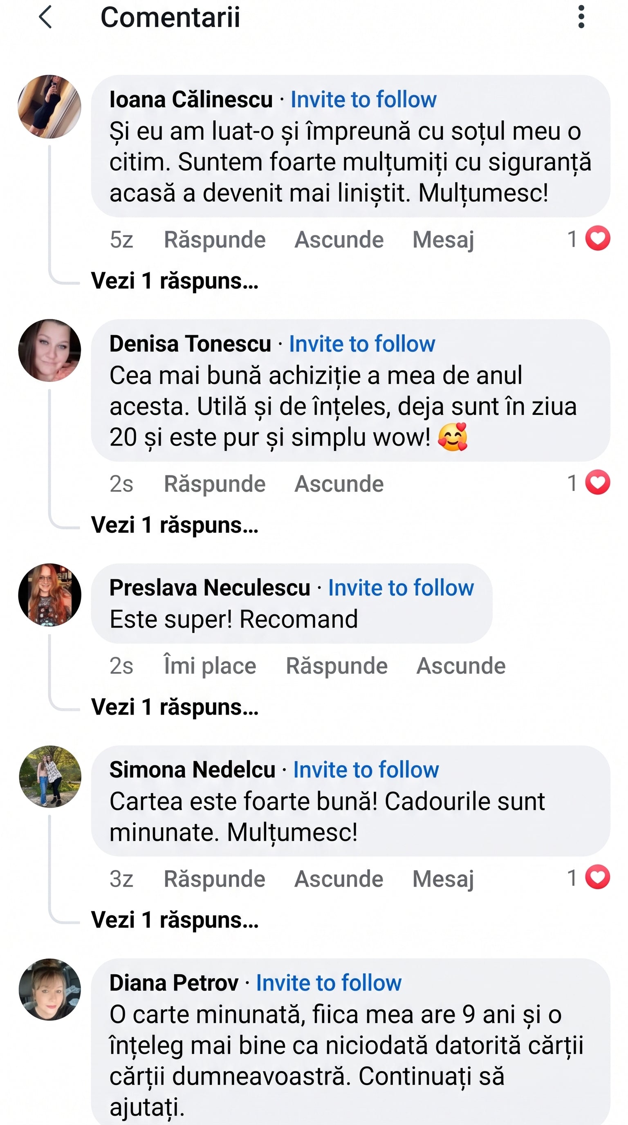Tap Răspunde under Simona Nedelcu's comment
This screenshot has height=1125, width=628.
tap(214, 878)
